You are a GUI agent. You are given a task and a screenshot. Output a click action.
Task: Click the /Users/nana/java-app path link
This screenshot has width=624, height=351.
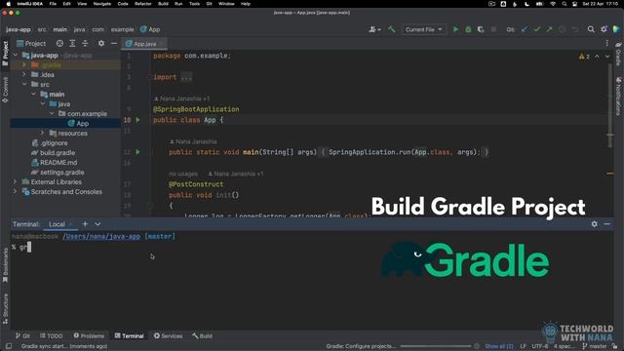click(101, 236)
